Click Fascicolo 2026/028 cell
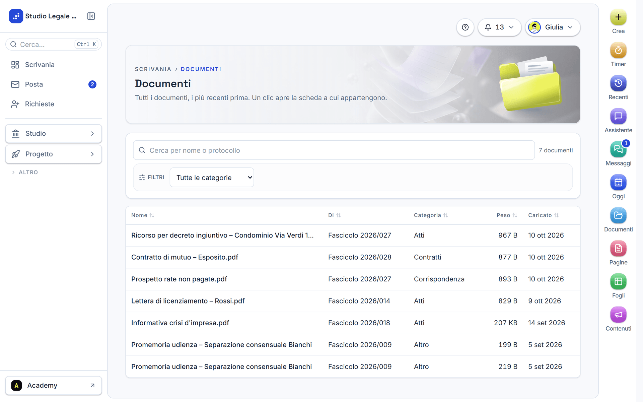 click(x=360, y=257)
